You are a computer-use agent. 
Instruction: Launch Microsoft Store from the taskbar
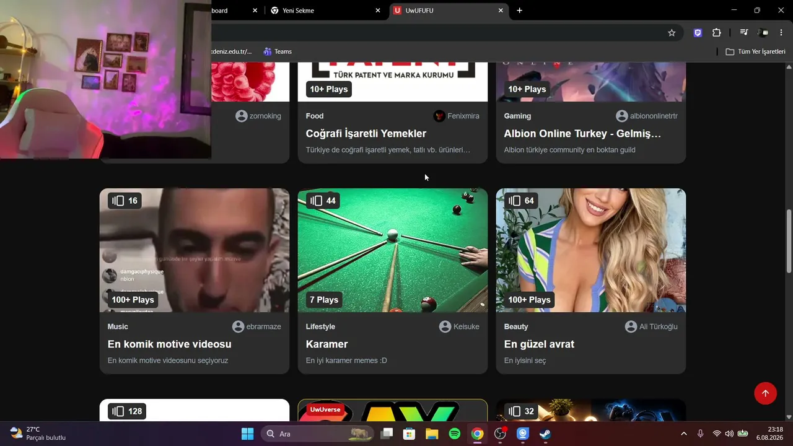[409, 434]
